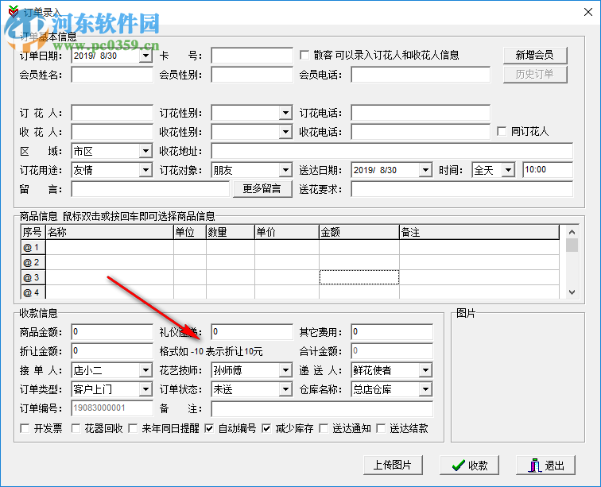Click the 新增会员 button
This screenshot has width=601, height=487.
coord(535,55)
